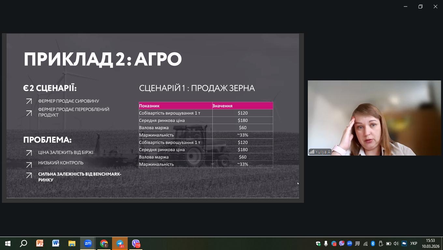The height and width of the screenshot is (250, 443).
Task: Open Windows Security tray icon
Action: tap(318, 243)
